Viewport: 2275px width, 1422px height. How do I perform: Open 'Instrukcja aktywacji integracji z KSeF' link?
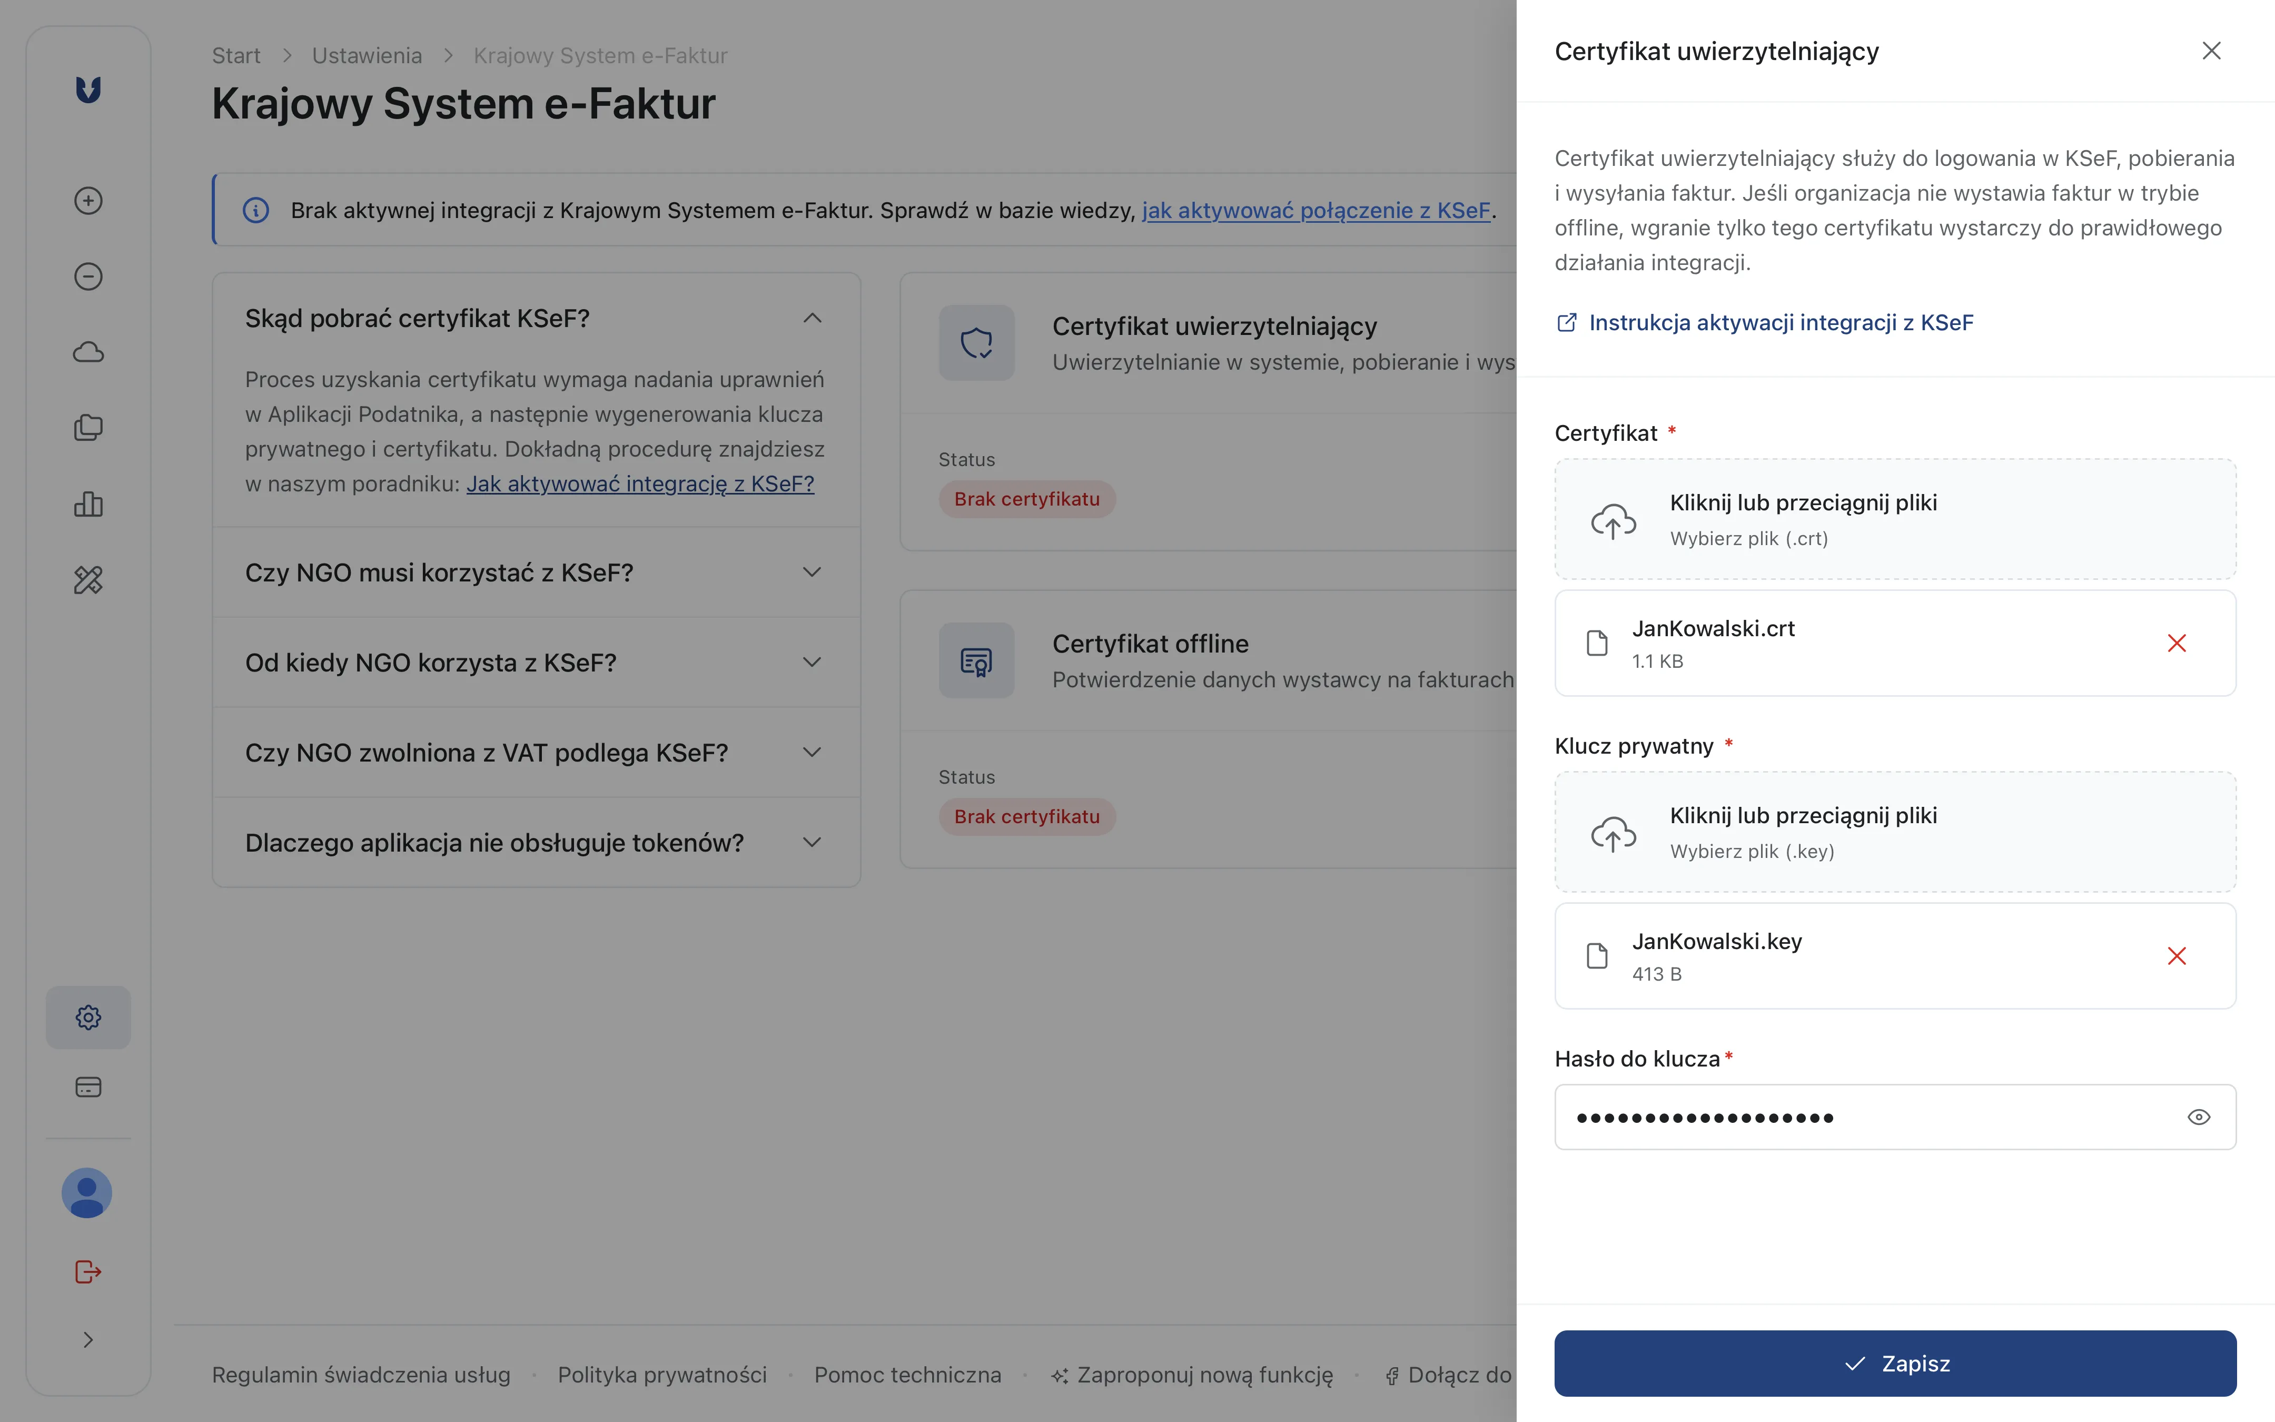click(x=1779, y=322)
